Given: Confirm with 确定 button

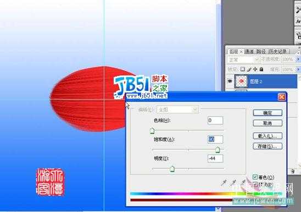Looking at the screenshot, I should pos(267,113).
